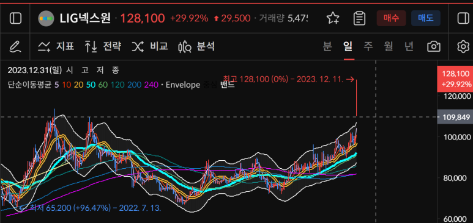
Task: Select moving average period 50
Action: (x=91, y=85)
